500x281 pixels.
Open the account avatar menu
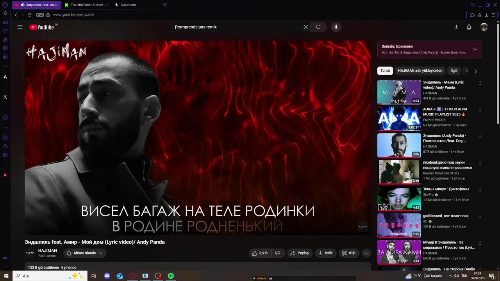[x=484, y=27]
